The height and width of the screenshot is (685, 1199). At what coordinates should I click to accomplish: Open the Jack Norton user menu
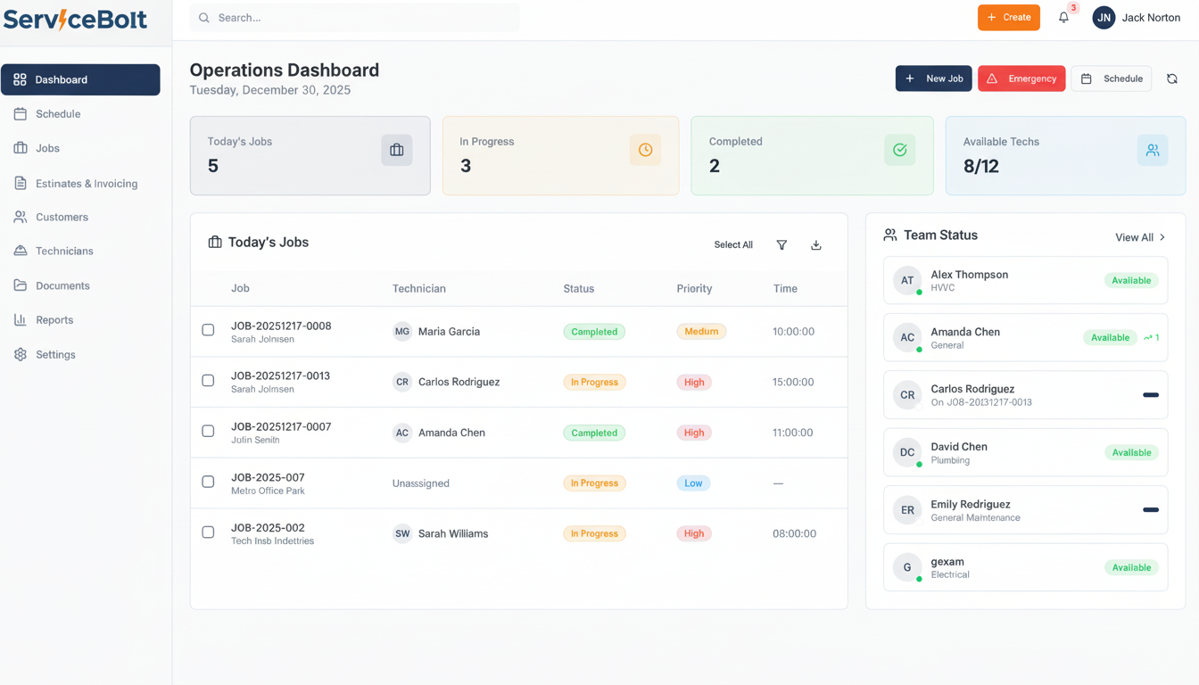pos(1137,18)
